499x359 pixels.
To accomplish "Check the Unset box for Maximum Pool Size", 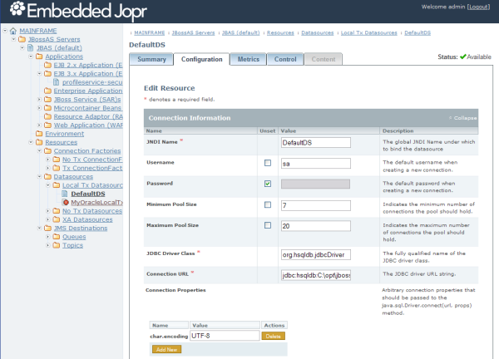I will coord(268,225).
